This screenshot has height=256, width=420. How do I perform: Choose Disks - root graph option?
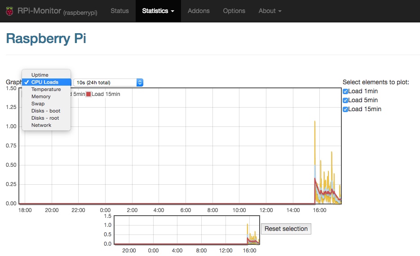pyautogui.click(x=45, y=118)
